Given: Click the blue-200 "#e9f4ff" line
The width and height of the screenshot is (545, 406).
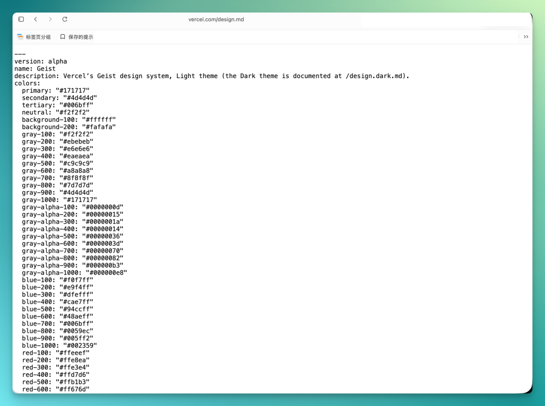Looking at the screenshot, I should point(58,287).
